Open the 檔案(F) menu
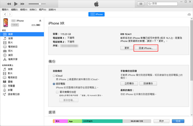 coord(5,10)
